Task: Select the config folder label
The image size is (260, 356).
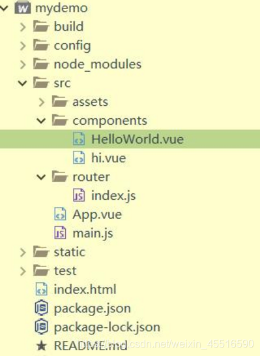Action: tap(72, 46)
